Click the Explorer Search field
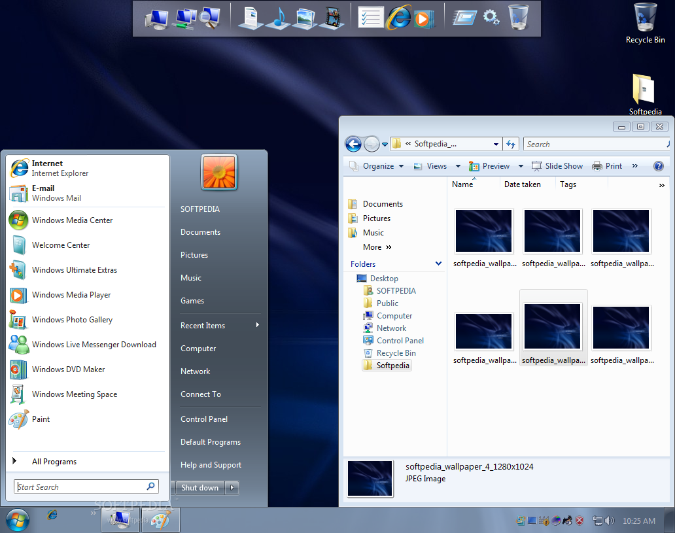The height and width of the screenshot is (533, 675). 596,145
